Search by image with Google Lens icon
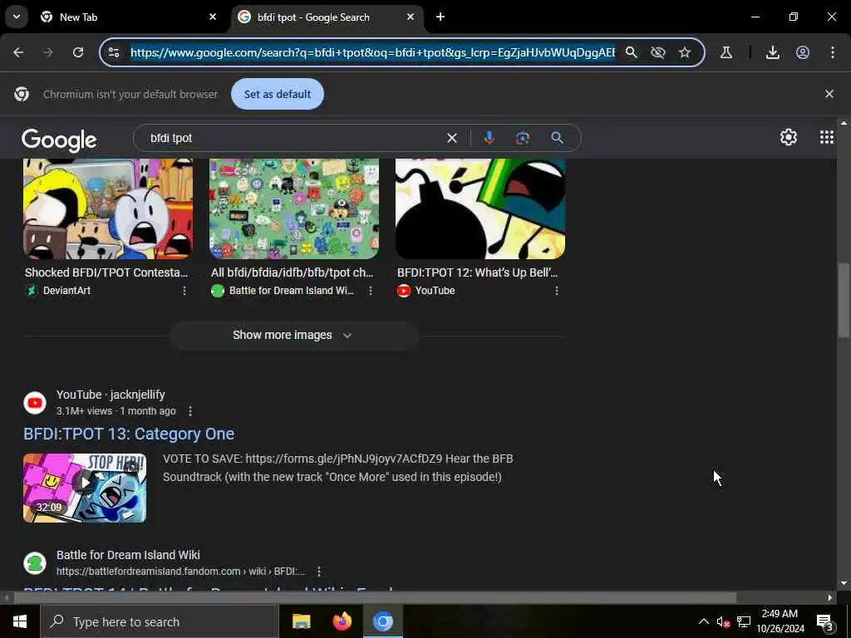 click(x=522, y=138)
